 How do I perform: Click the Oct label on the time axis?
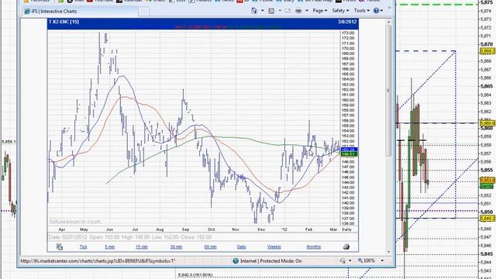pos(212,229)
